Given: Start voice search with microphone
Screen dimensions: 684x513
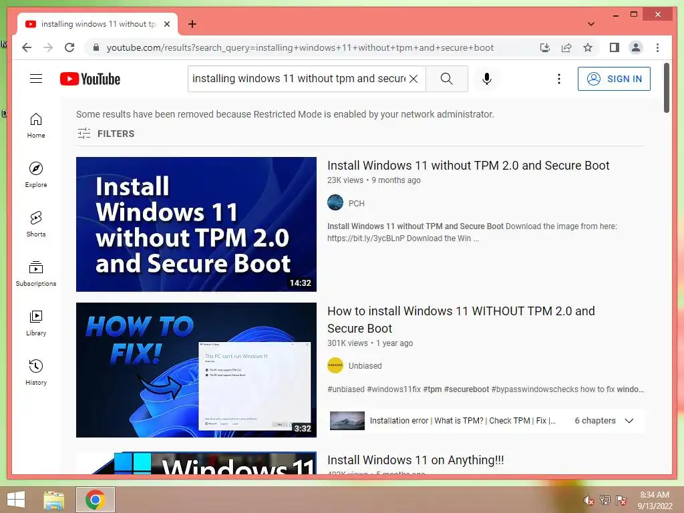Looking at the screenshot, I should [487, 79].
